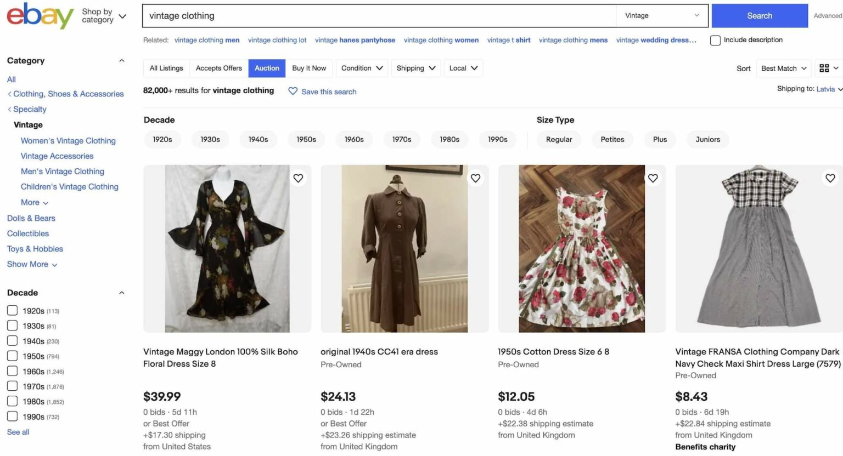Click See all decades link
This screenshot has height=456, width=843.
pyautogui.click(x=18, y=432)
